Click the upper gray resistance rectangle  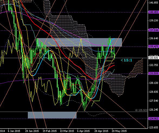pyautogui.click(x=79, y=42)
